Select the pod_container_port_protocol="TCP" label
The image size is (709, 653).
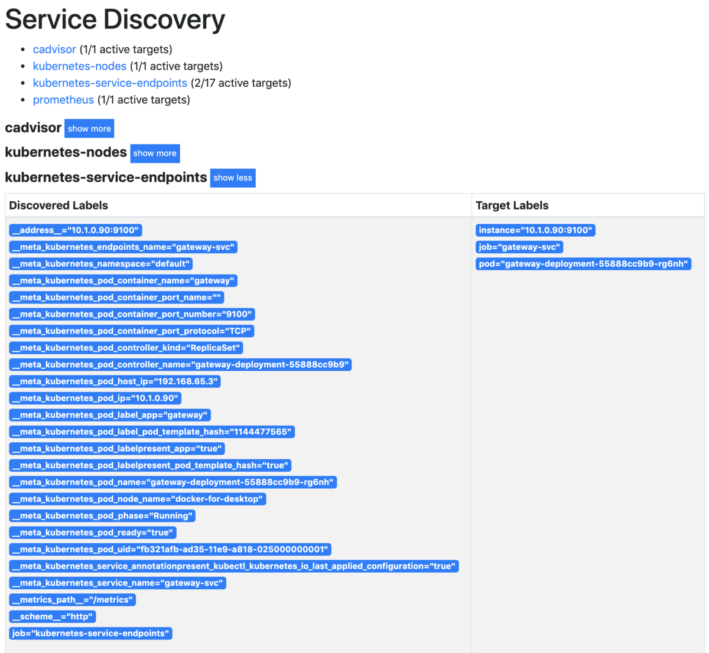[132, 331]
